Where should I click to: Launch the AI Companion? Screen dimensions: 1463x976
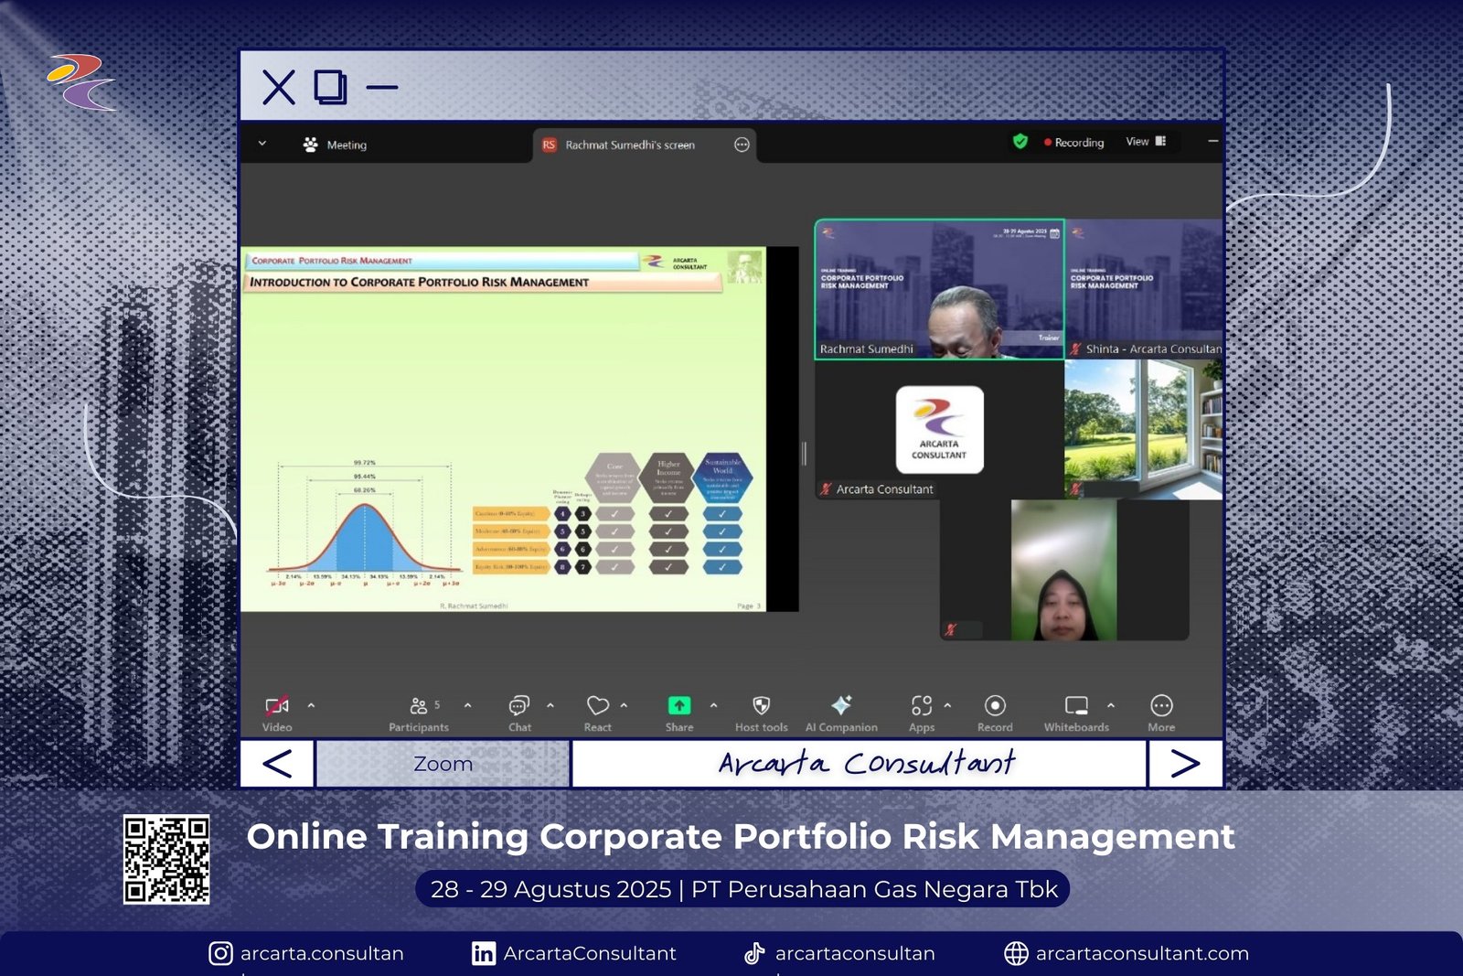(841, 706)
